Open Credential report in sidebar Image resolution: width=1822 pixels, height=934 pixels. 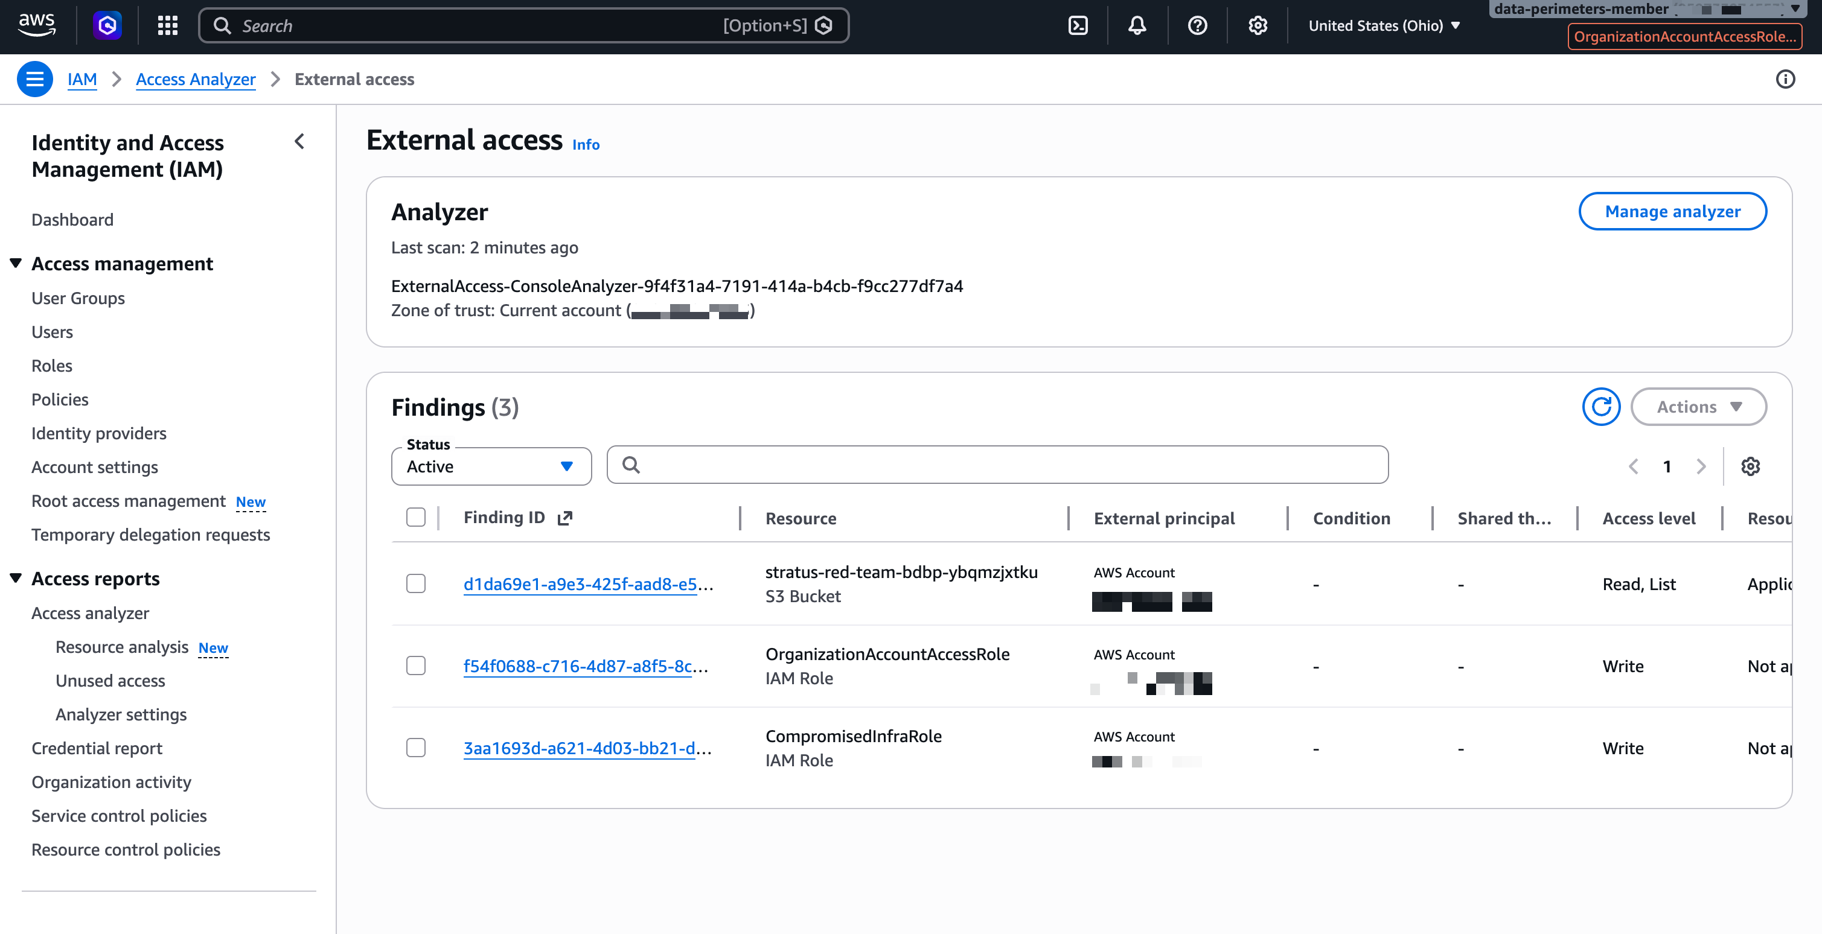(x=97, y=748)
